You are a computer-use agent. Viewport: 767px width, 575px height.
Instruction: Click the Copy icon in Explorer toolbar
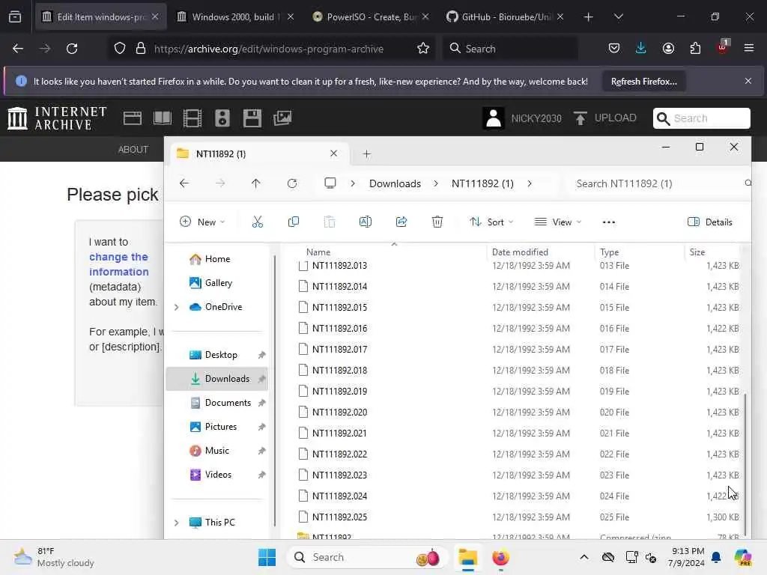(294, 222)
